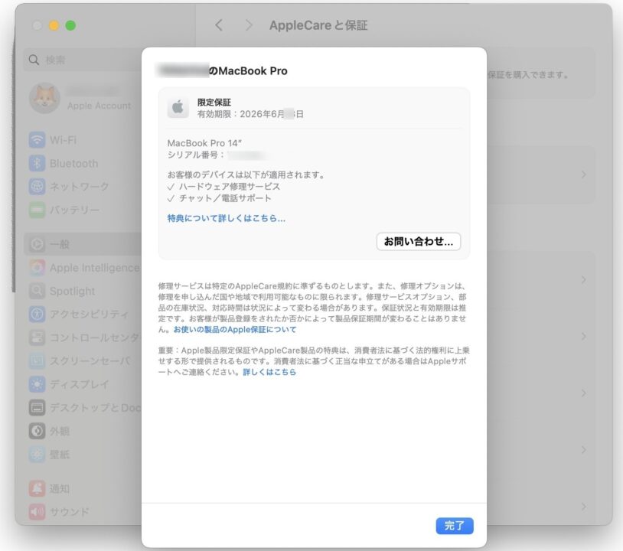Image resolution: width=623 pixels, height=551 pixels.
Task: Open the スクリーンセーバ icon in the sidebar
Action: (x=37, y=360)
